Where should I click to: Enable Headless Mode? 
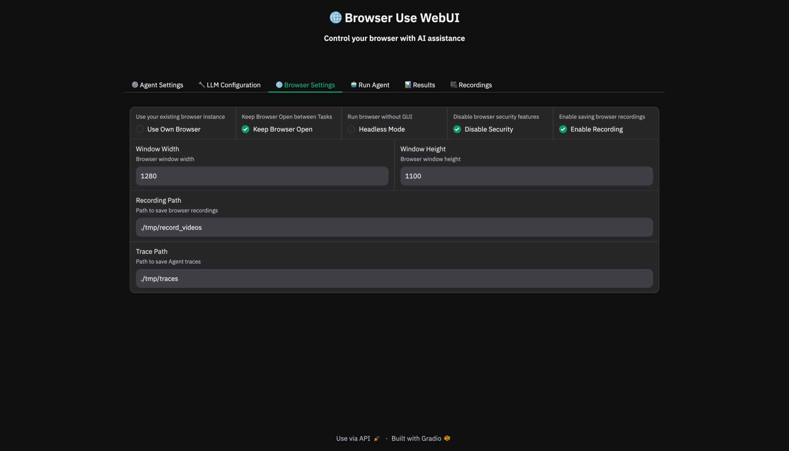(x=351, y=129)
